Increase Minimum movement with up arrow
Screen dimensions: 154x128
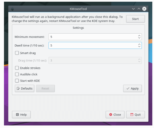click(x=139, y=36)
